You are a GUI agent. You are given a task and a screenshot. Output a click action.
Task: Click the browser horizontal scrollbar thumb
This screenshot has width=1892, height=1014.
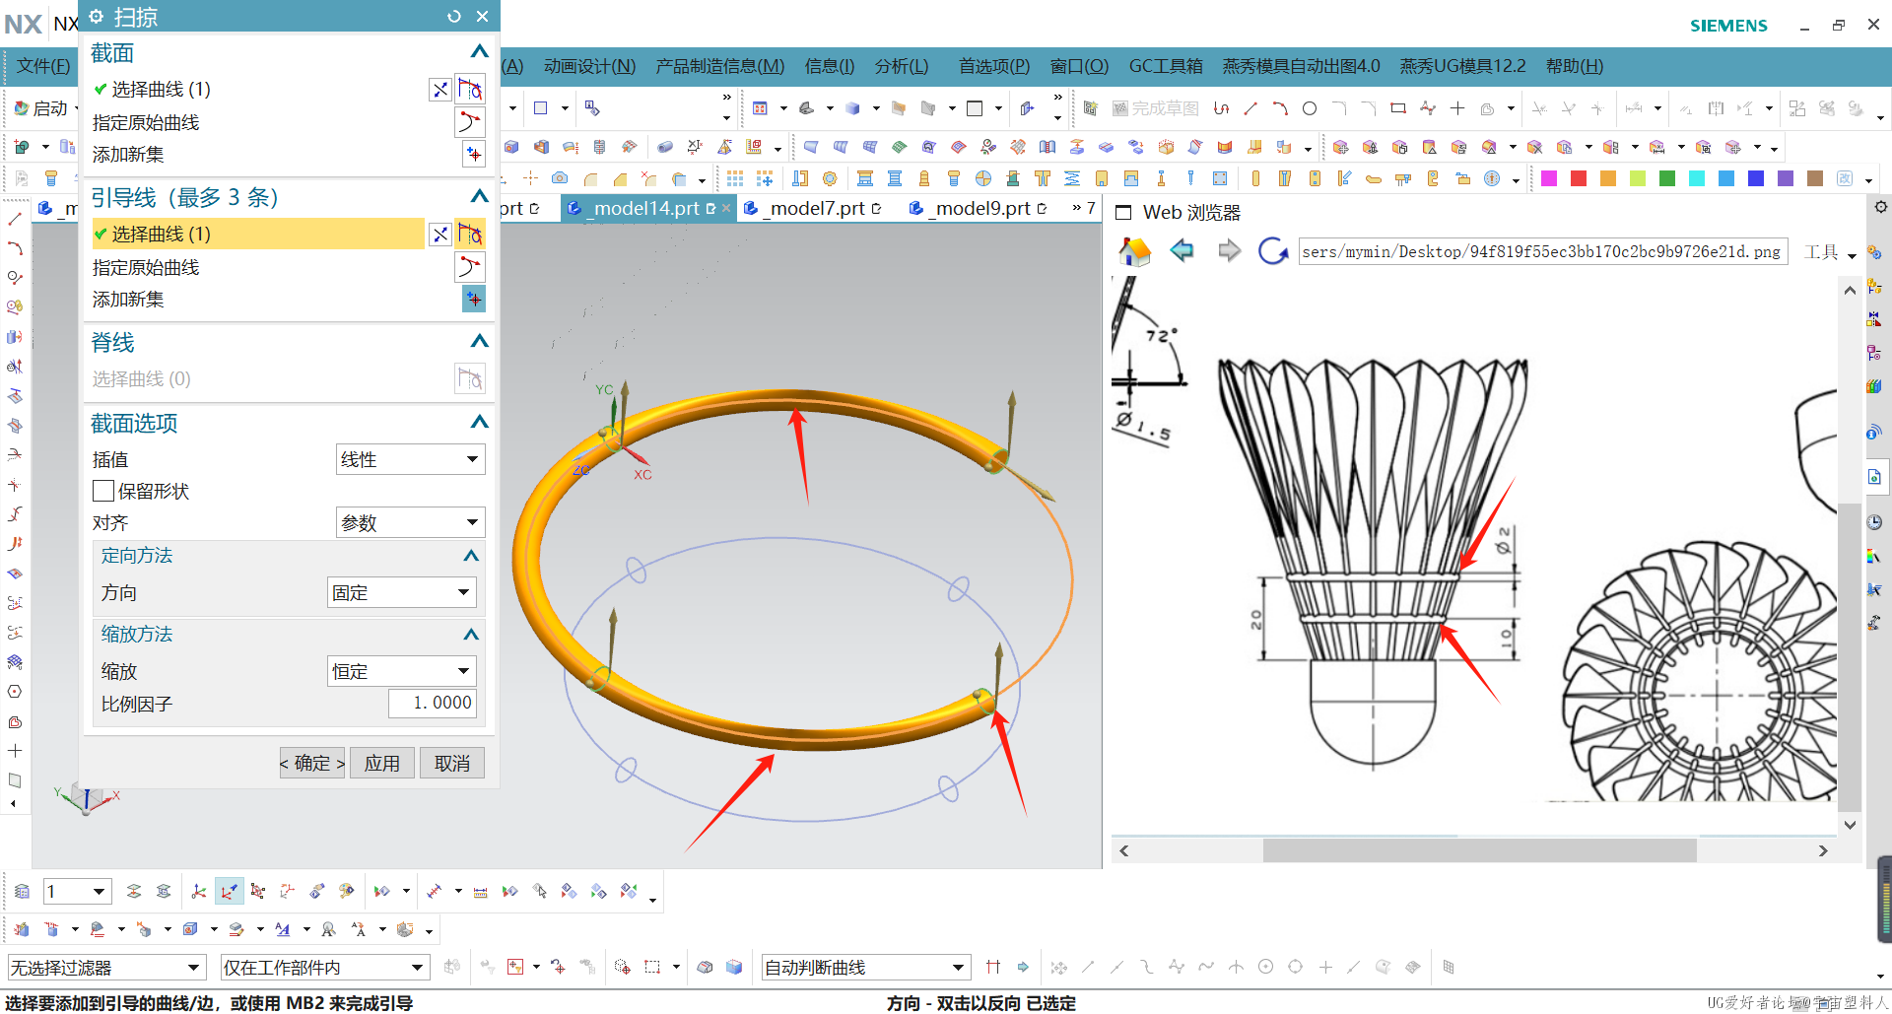[1479, 849]
